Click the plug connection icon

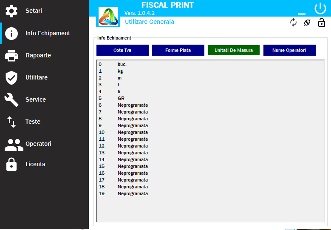307,23
